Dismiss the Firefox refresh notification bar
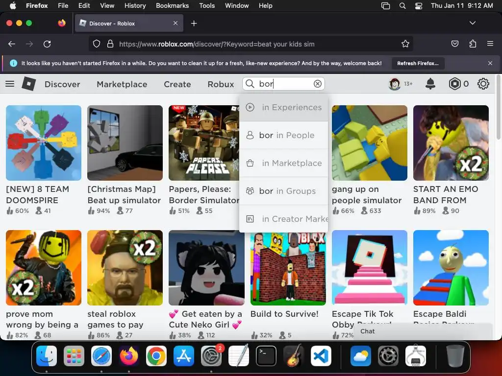 [x=490, y=63]
